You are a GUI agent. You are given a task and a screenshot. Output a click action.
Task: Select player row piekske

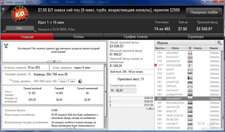point(187,78)
